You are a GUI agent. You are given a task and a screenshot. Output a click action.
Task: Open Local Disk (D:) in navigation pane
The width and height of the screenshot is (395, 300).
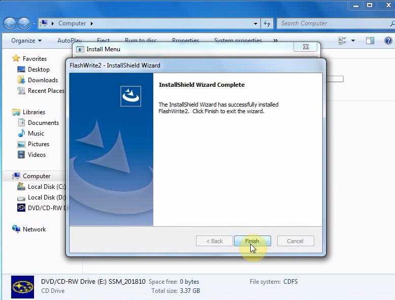[x=47, y=197]
